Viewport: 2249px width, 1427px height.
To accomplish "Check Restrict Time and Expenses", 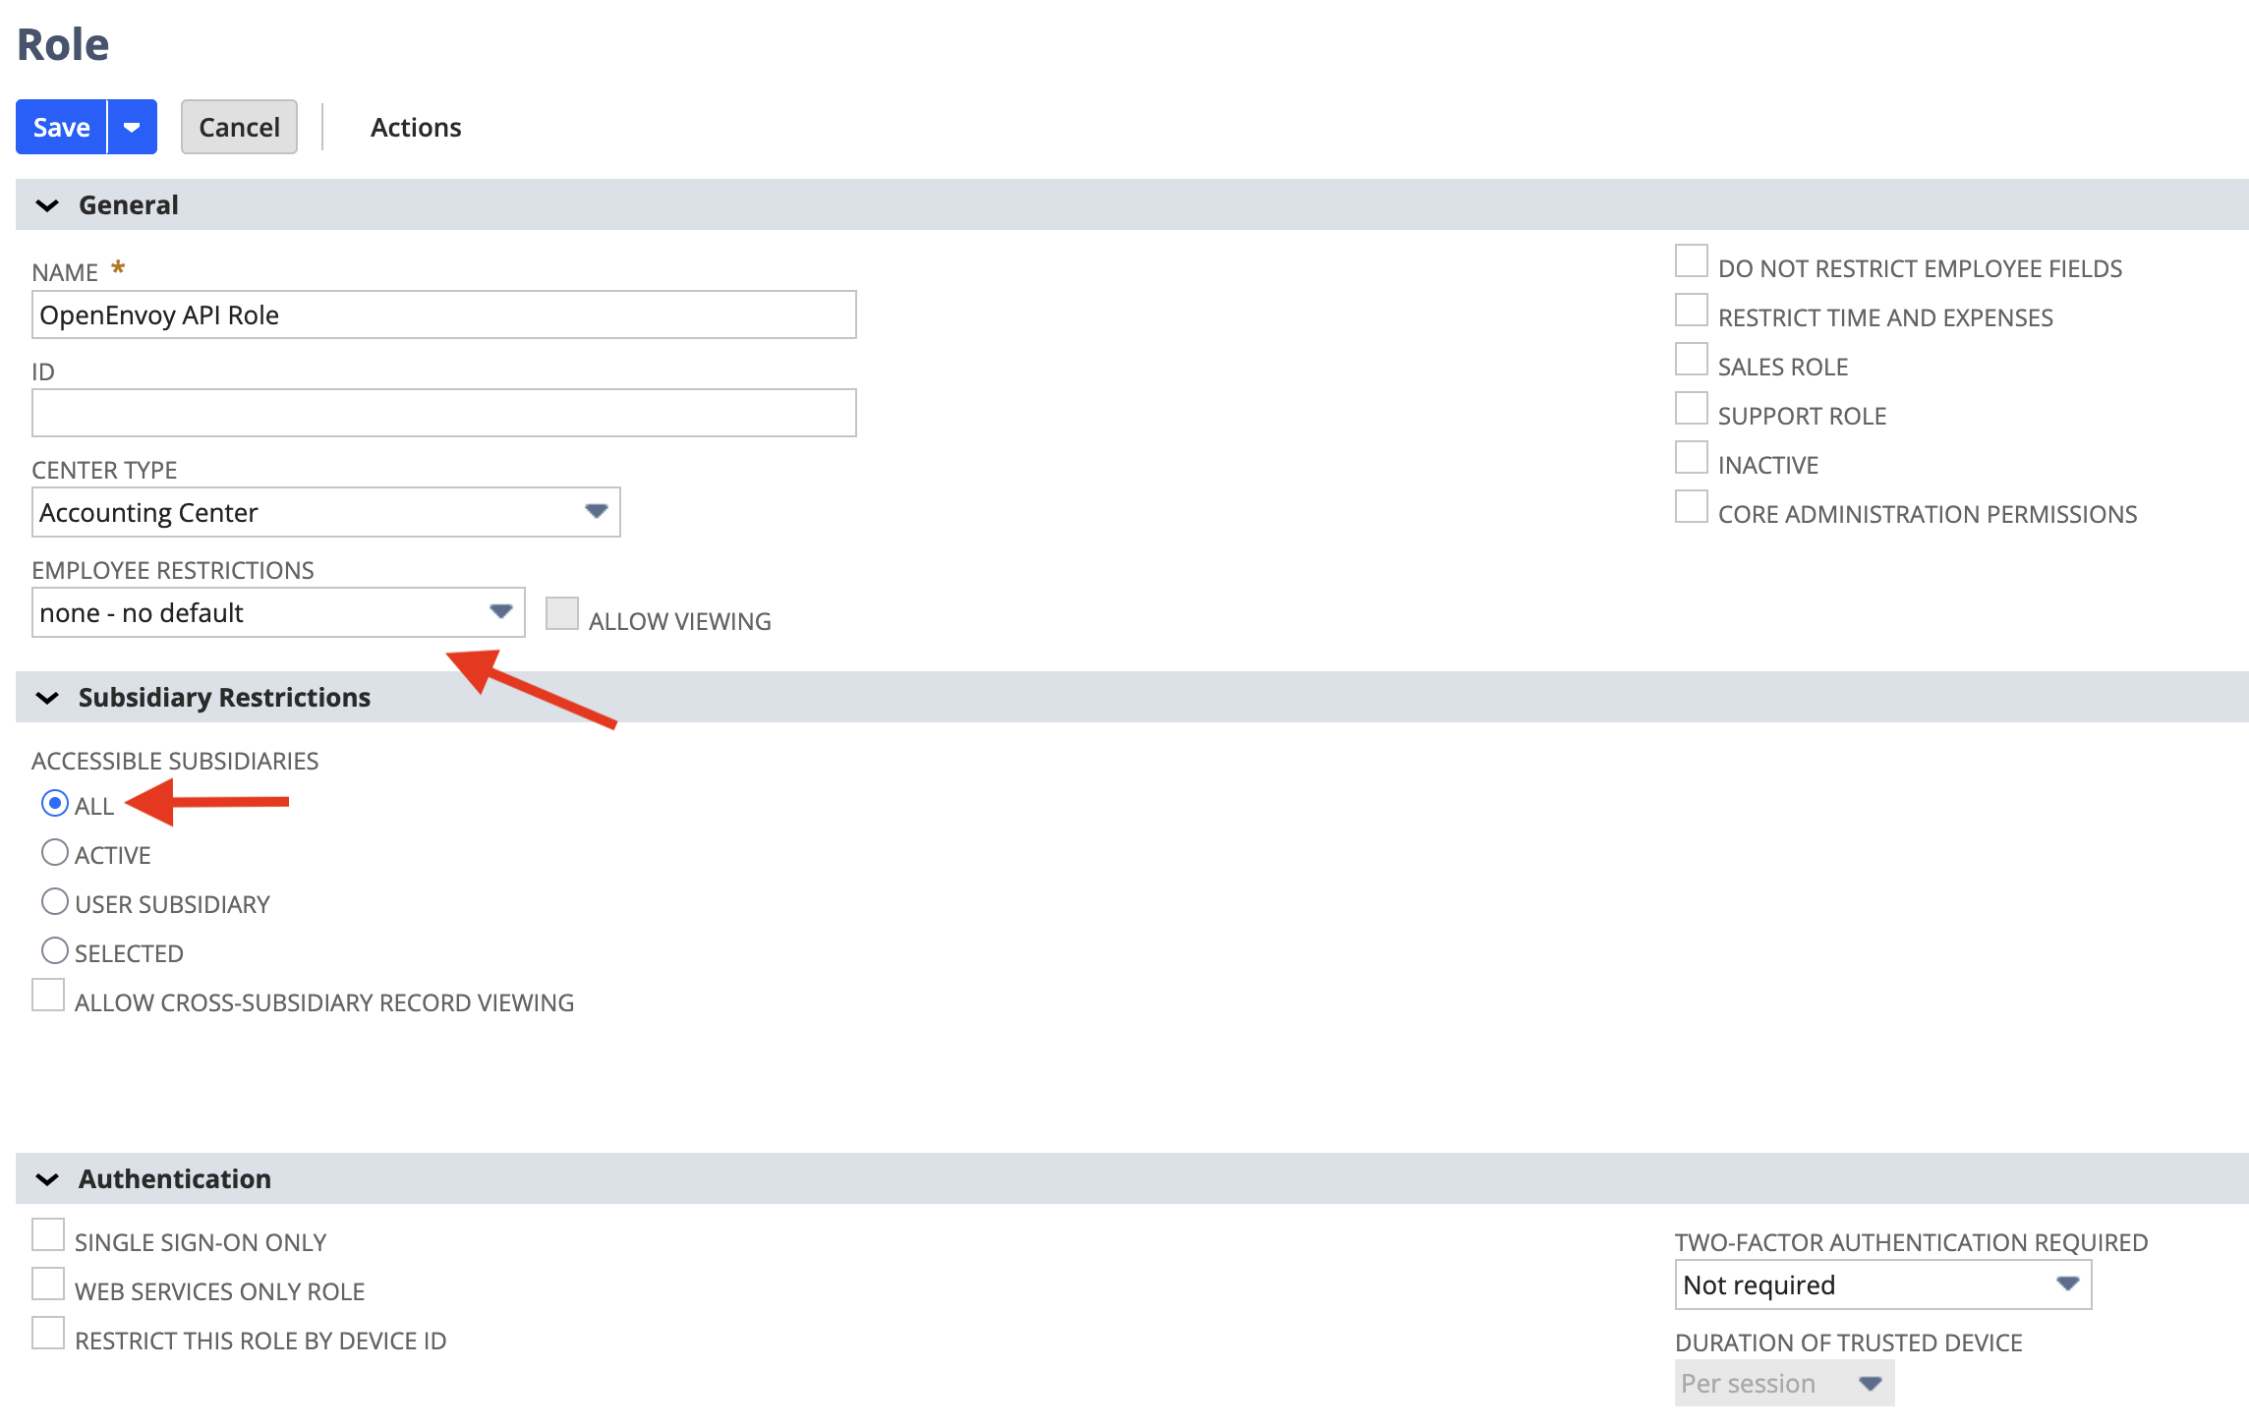I will click(1692, 311).
